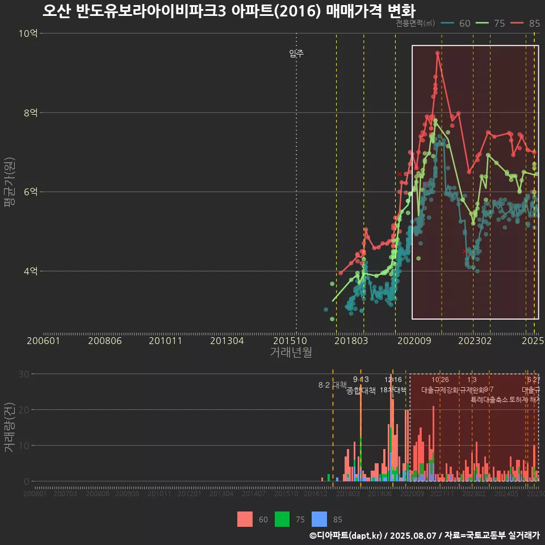Click the '자료=국토교통부 실거래가' source text

(492, 535)
